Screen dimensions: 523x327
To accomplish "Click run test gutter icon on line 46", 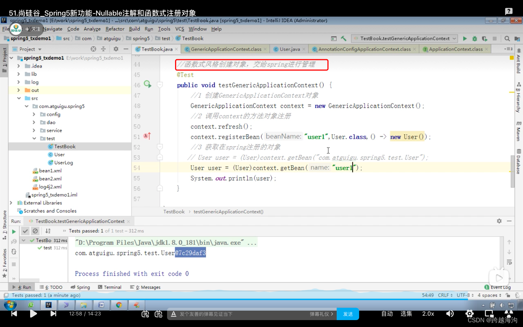I will click(x=147, y=84).
